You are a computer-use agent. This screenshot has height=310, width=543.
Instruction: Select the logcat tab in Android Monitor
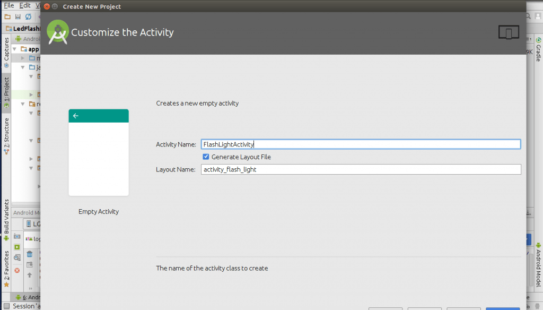click(33, 239)
